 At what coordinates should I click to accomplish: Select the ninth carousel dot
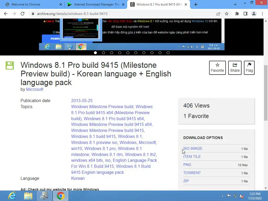point(160,53)
